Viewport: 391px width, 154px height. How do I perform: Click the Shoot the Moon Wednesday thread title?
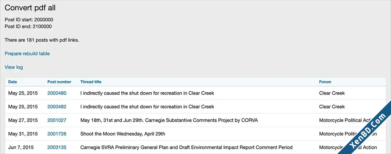123,134
